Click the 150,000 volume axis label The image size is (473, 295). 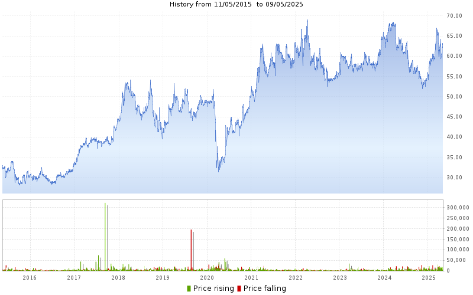pos(458,240)
